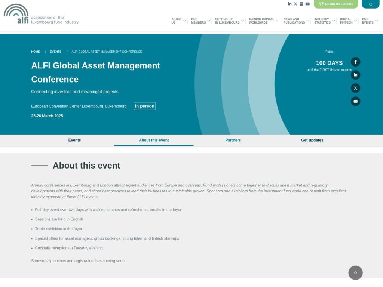Switch to the Partners tab
This screenshot has height=287, width=383.
tap(233, 140)
